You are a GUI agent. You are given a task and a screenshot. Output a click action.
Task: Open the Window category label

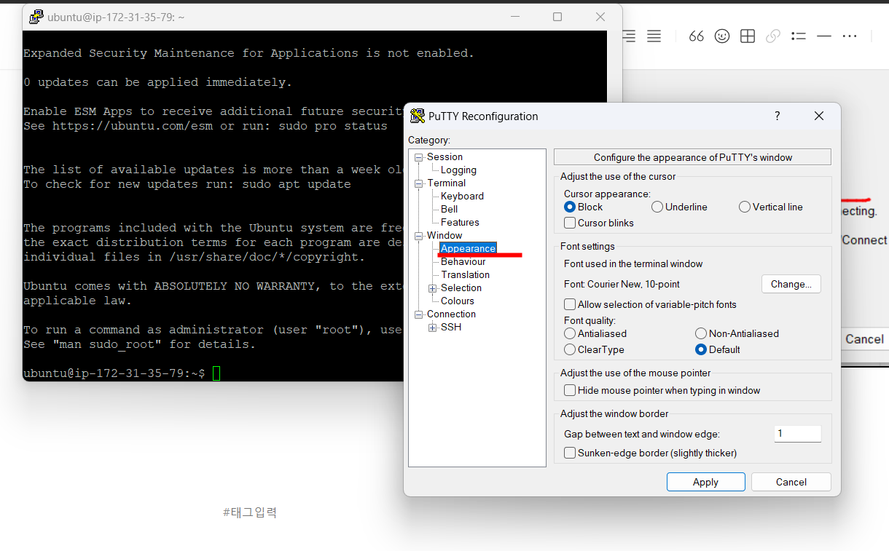click(444, 235)
